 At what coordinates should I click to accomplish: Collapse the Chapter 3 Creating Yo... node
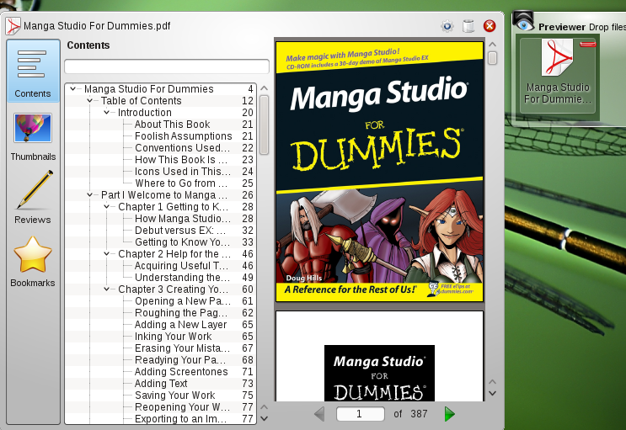point(106,289)
